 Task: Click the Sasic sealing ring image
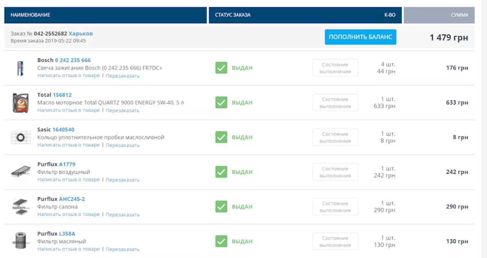20,137
